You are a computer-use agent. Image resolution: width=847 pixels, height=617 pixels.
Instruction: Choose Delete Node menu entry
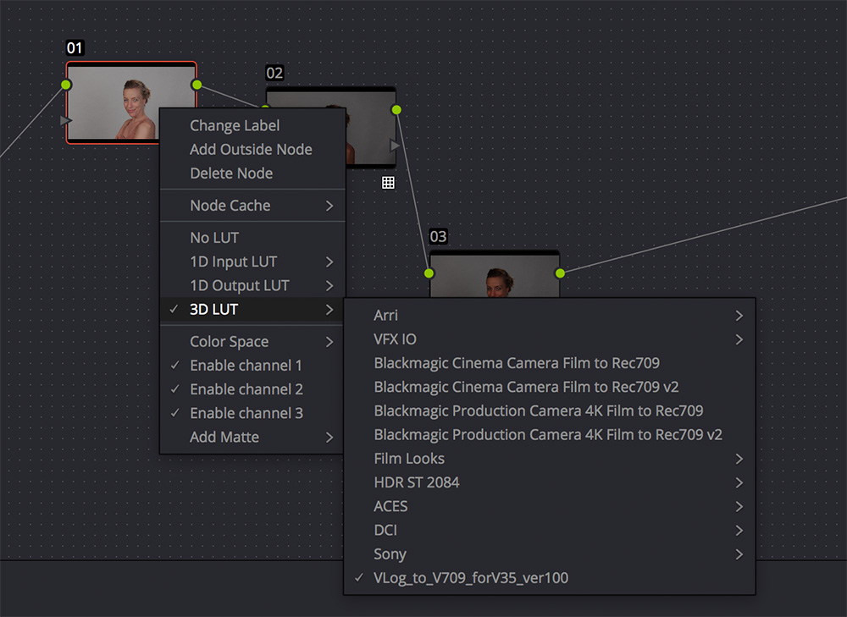(252, 174)
